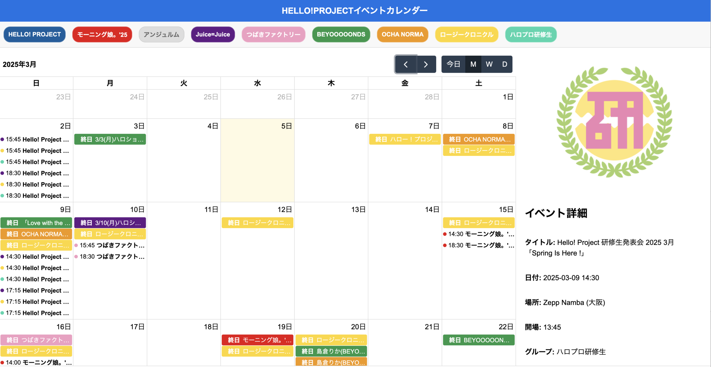Jump to today with 今日 button

click(x=453, y=64)
